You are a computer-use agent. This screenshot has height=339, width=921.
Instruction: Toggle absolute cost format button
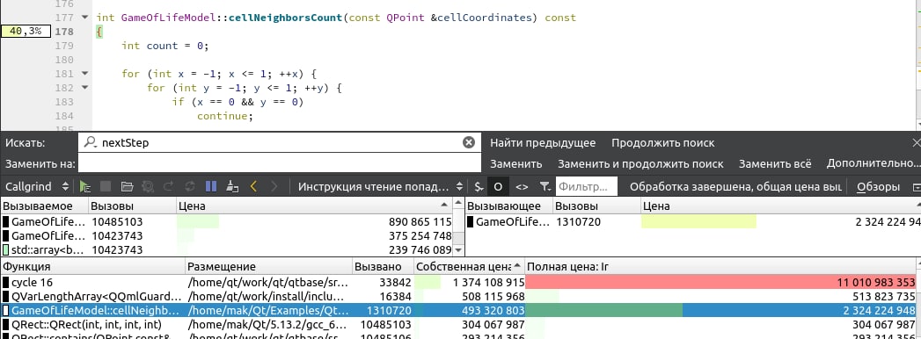[479, 187]
